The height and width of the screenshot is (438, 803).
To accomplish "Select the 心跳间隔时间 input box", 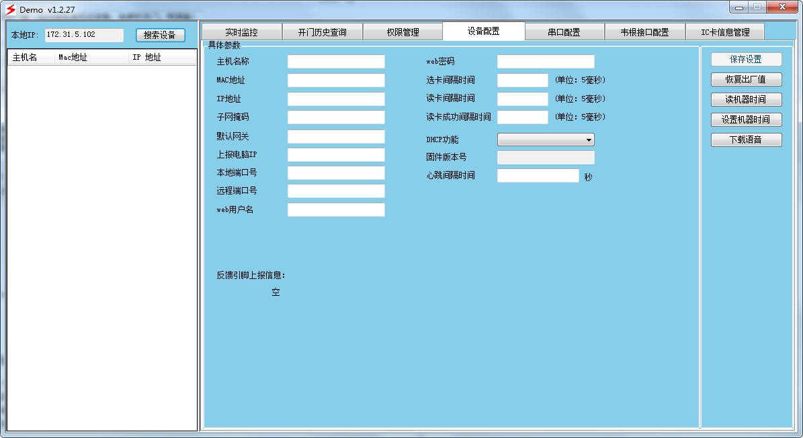I will (x=538, y=176).
